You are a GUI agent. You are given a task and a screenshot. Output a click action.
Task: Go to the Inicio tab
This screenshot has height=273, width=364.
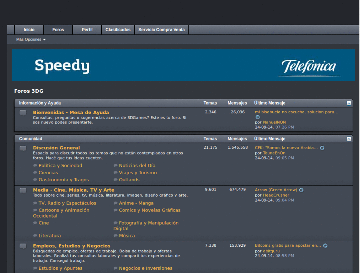29,30
